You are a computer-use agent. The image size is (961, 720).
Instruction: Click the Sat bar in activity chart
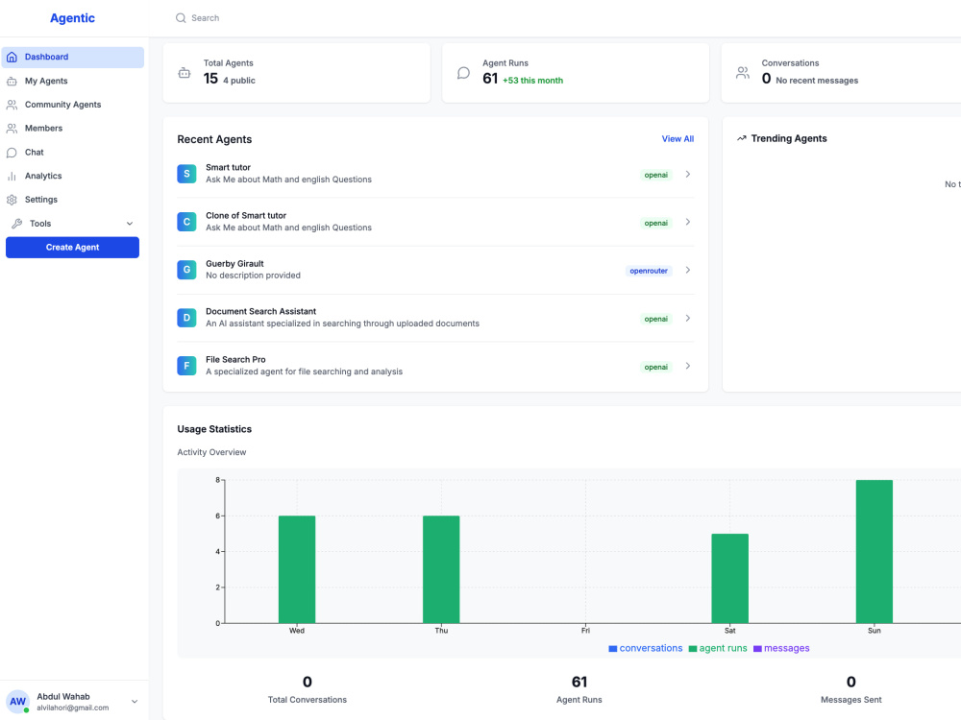click(730, 579)
